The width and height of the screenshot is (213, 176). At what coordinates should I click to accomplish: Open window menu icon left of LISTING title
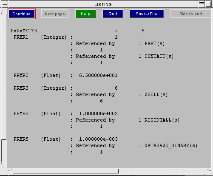coord(5,4)
